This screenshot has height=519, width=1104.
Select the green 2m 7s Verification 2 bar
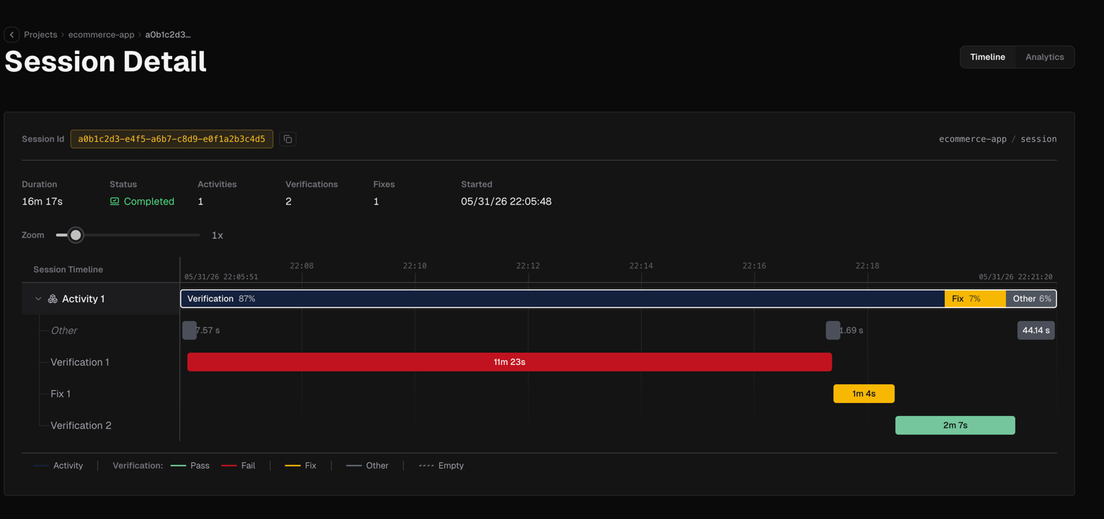coord(955,425)
